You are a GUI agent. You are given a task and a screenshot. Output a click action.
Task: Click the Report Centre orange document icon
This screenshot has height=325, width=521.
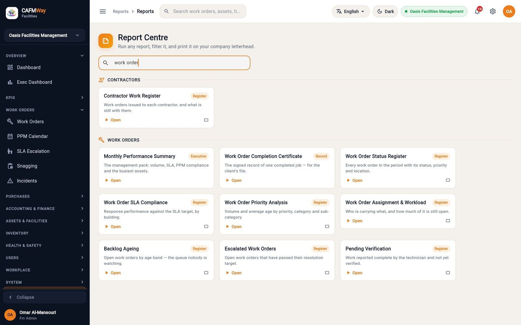tap(106, 41)
